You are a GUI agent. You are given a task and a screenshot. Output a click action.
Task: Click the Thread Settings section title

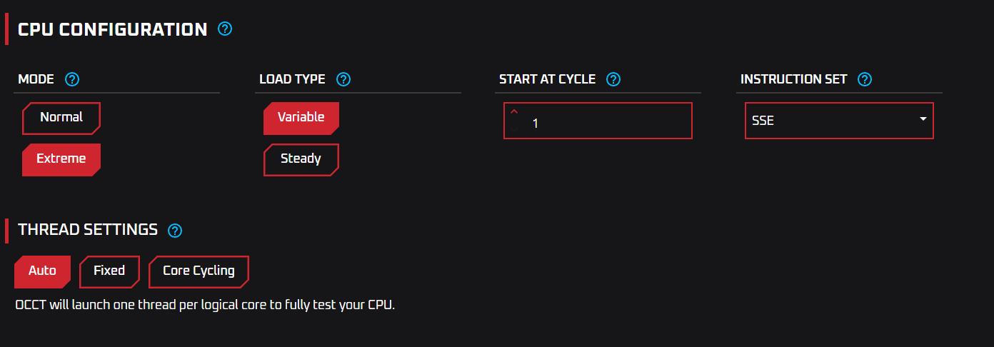click(x=88, y=230)
